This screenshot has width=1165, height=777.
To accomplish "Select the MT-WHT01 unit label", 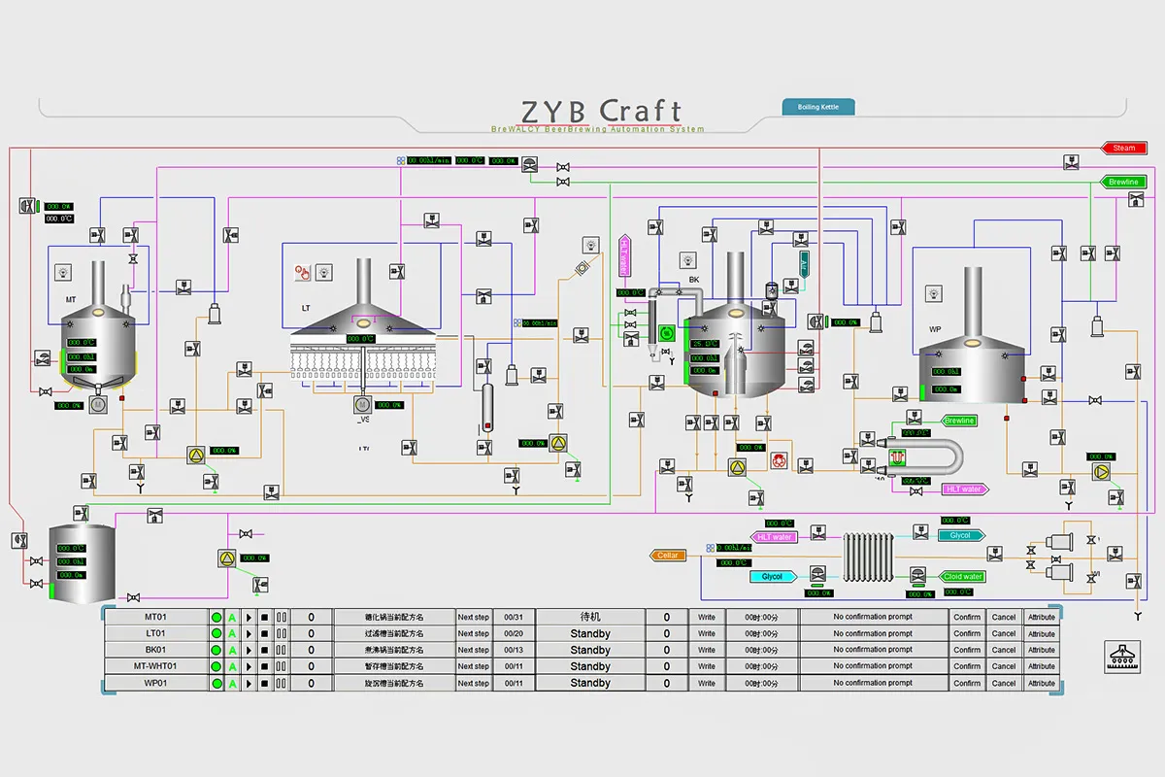I will 155,666.
